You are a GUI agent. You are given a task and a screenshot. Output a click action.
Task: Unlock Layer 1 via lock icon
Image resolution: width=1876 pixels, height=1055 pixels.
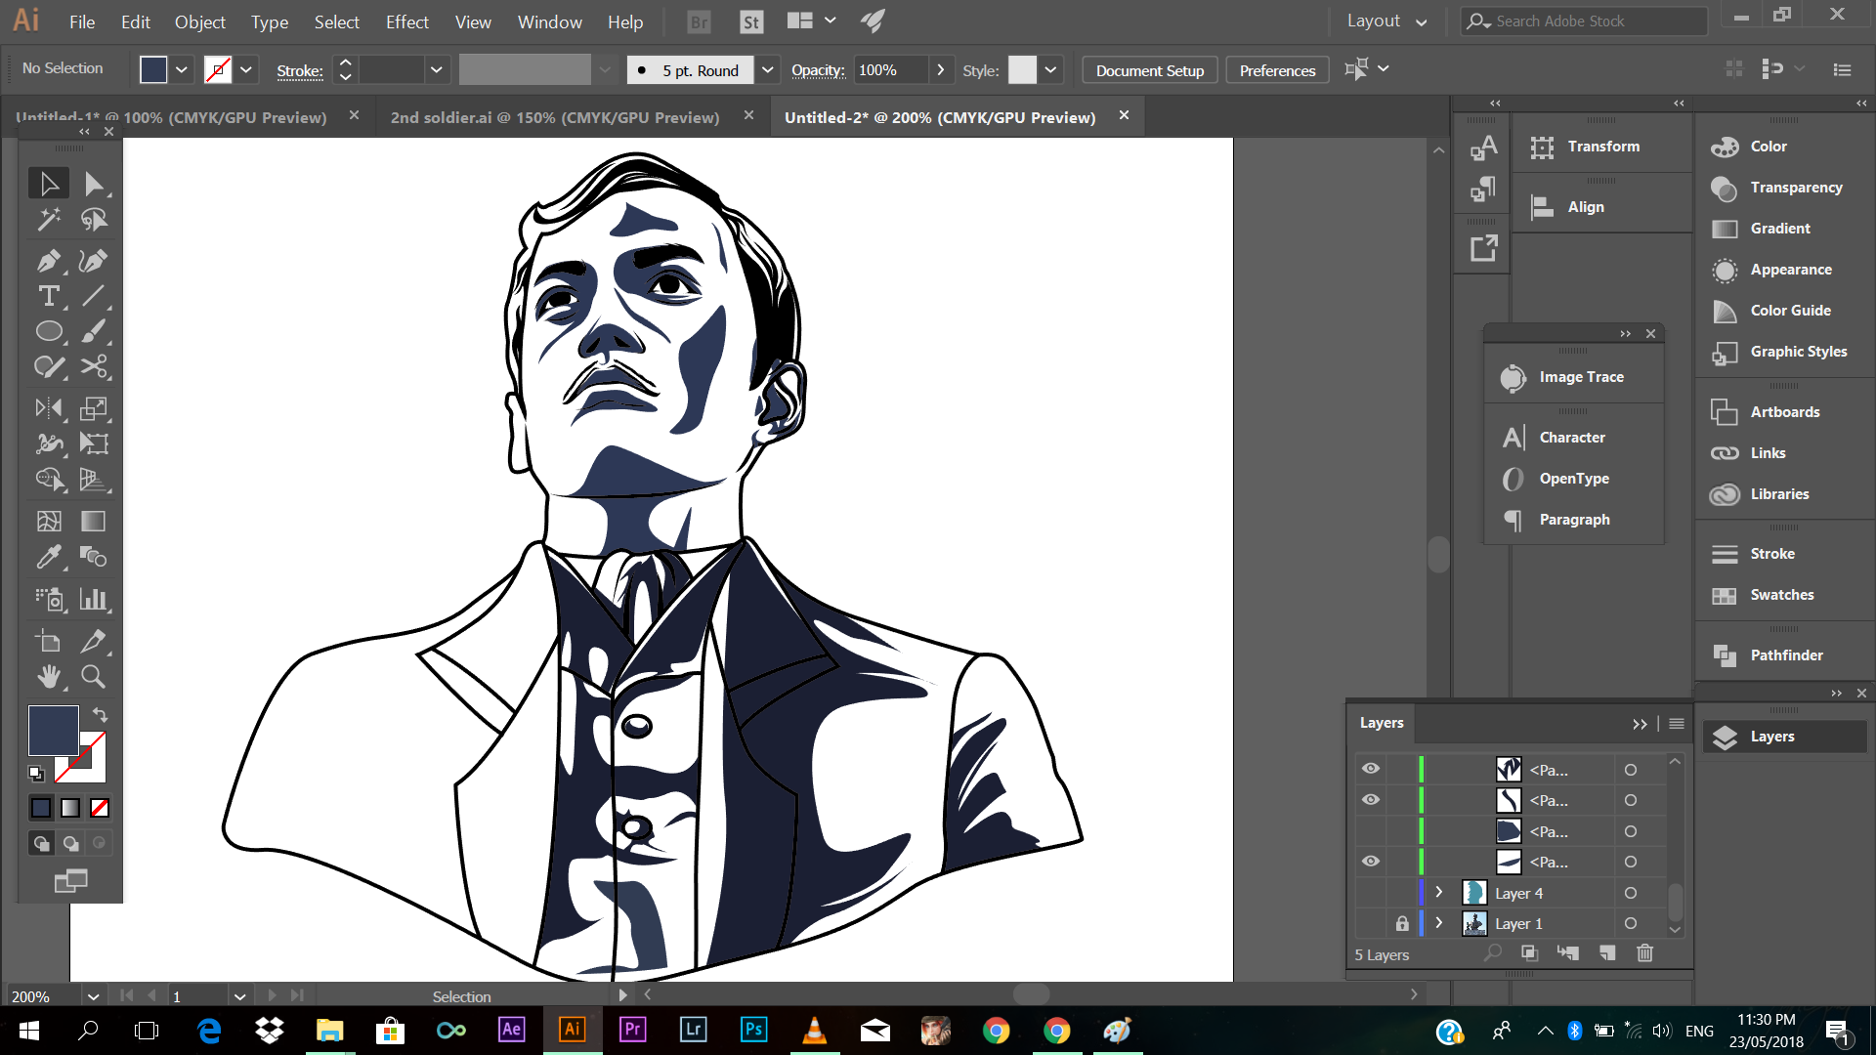tap(1402, 923)
